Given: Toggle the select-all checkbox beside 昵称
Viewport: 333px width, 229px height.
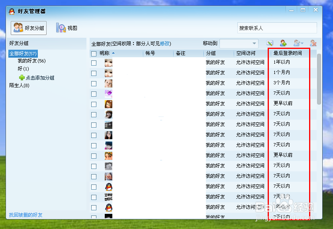Looking at the screenshot, I should (94, 54).
